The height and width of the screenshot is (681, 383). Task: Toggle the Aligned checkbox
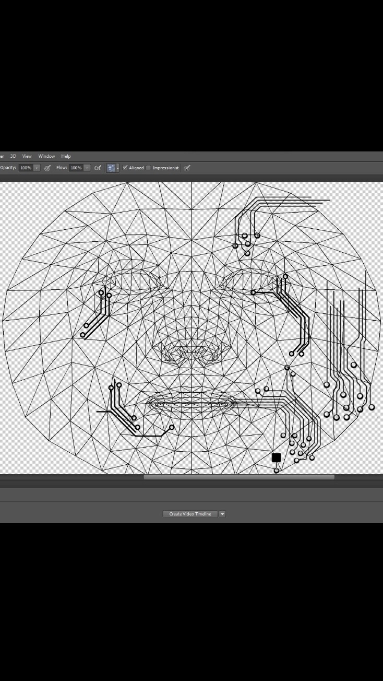point(125,168)
